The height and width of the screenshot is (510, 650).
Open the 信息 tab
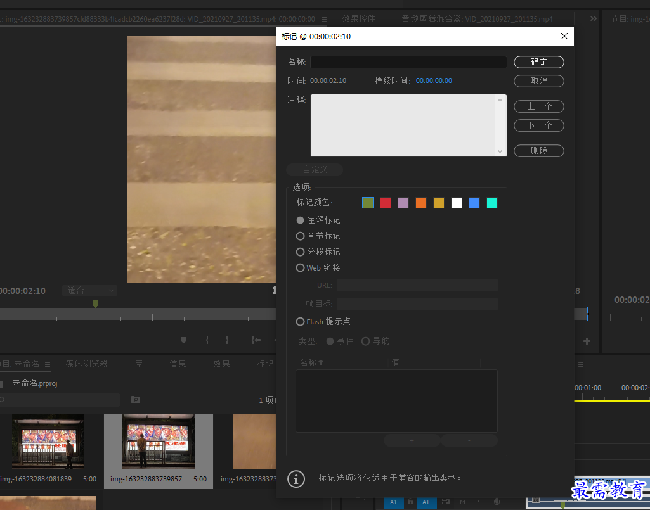[x=178, y=364]
